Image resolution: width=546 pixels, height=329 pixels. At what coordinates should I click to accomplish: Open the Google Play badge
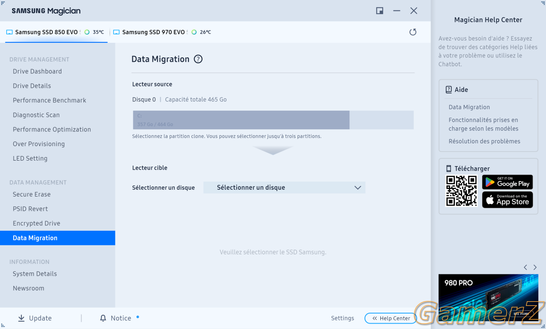[507, 182]
